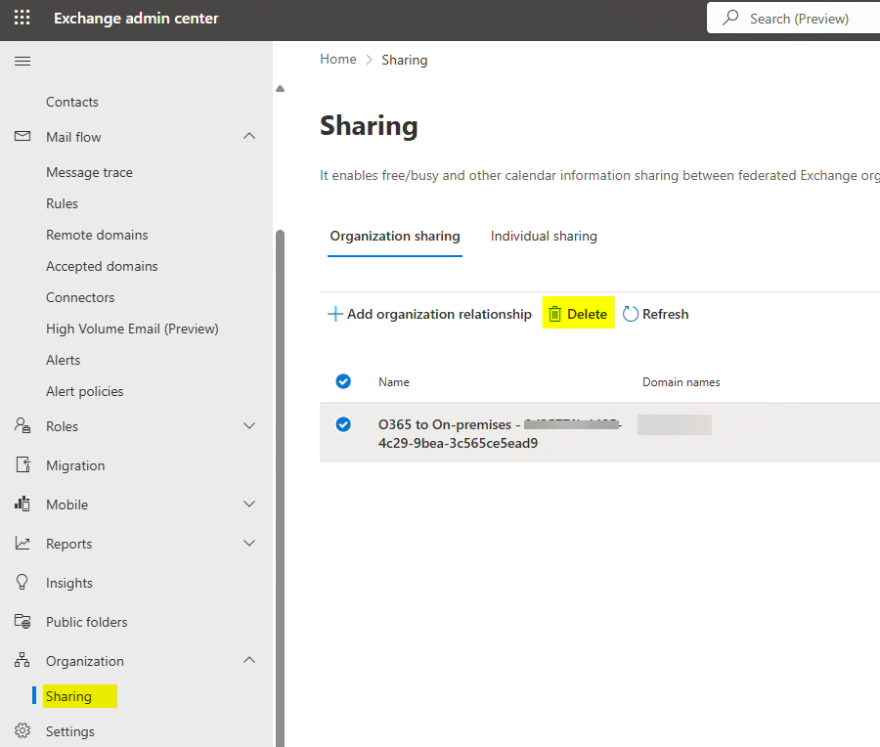Image resolution: width=880 pixels, height=747 pixels.
Task: Go to Home in the breadcrumb
Action: click(x=338, y=60)
